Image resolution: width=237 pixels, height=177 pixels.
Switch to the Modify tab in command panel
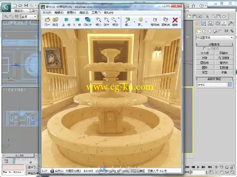tap(204, 24)
